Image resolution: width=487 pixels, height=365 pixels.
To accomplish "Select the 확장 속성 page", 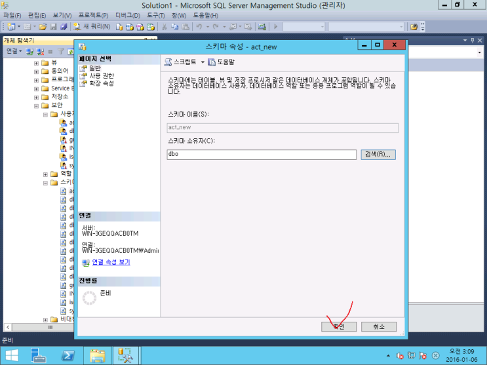I will [102, 83].
